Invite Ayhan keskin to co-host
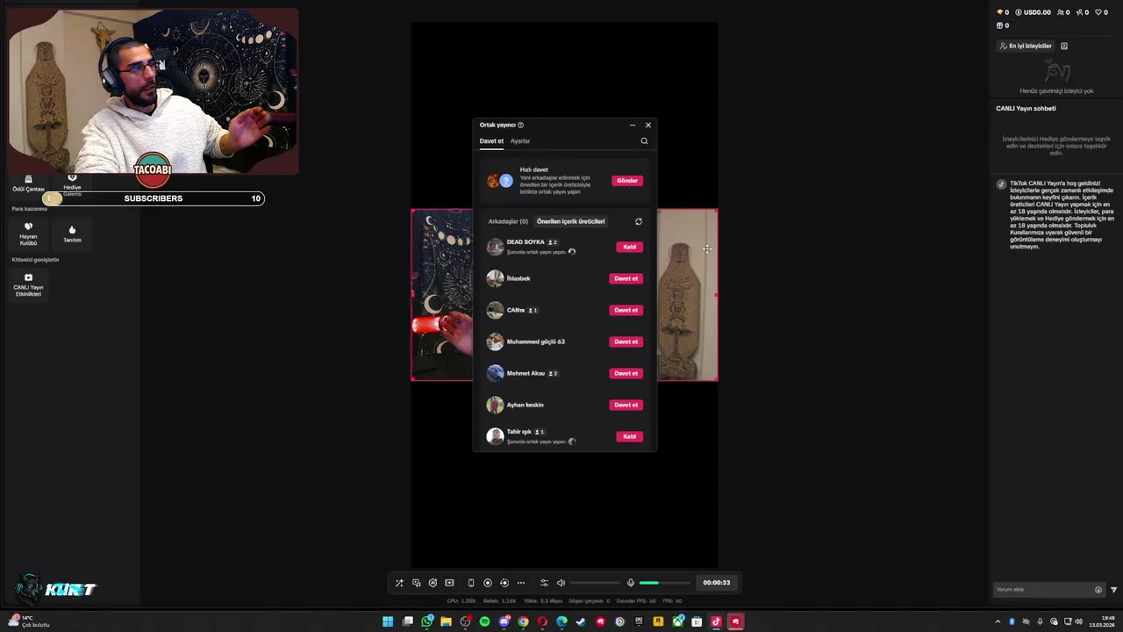 (626, 405)
